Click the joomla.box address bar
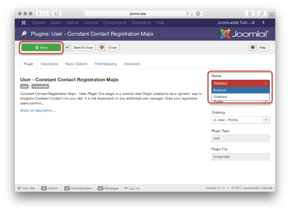290x213 pixels. point(138,14)
